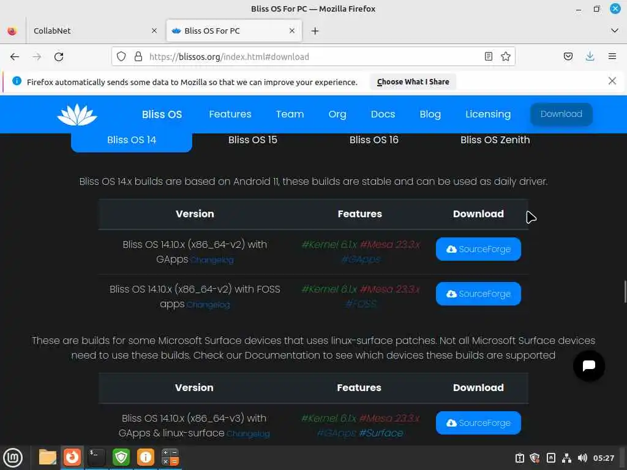The width and height of the screenshot is (627, 470).
Task: Open Changelog link for GApps x86_64-v2 build
Action: tap(212, 260)
